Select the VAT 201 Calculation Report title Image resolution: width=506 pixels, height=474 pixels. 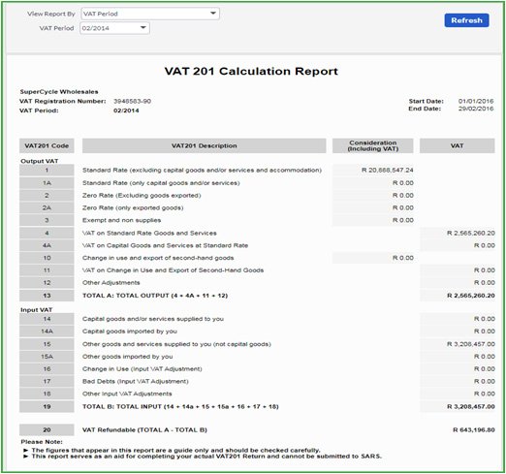pyautogui.click(x=251, y=71)
